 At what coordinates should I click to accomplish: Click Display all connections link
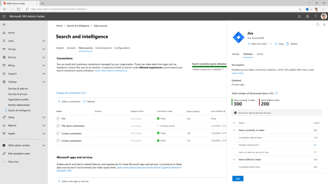(x=71, y=93)
